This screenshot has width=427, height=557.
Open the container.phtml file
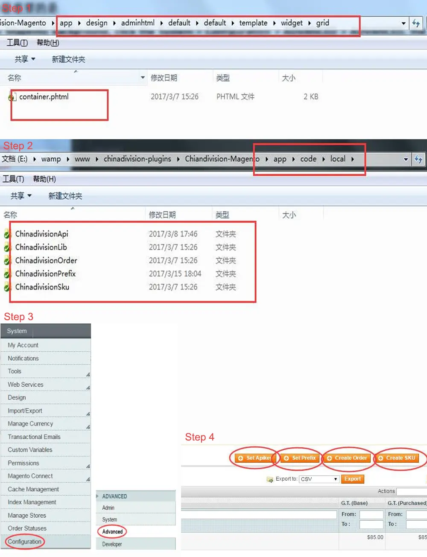pyautogui.click(x=43, y=97)
